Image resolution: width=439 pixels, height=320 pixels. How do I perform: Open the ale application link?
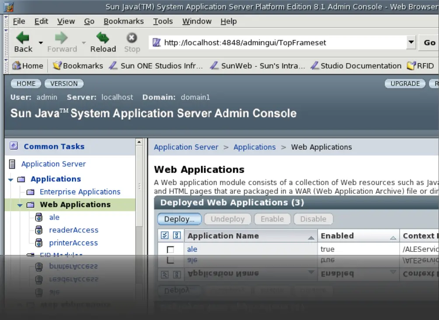coord(192,249)
